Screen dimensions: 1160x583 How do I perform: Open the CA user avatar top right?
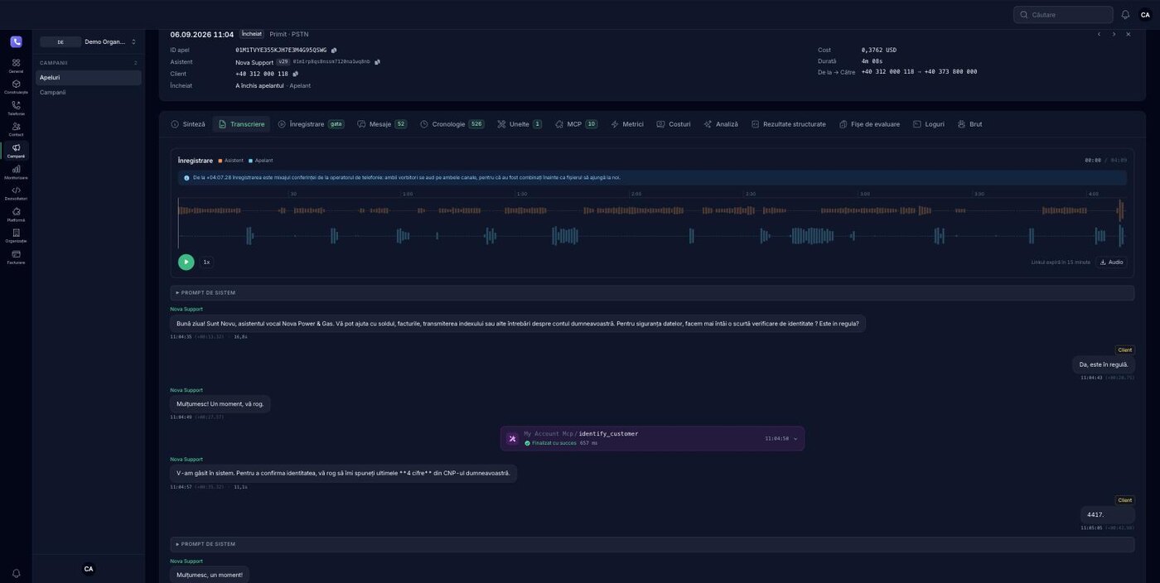1145,15
